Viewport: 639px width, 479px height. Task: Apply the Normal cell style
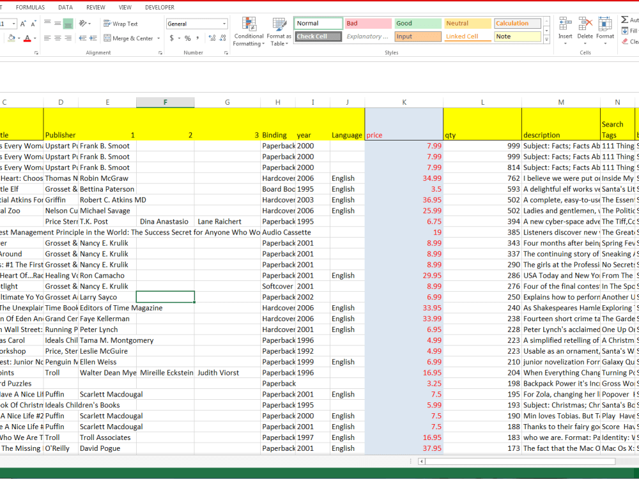coord(319,23)
